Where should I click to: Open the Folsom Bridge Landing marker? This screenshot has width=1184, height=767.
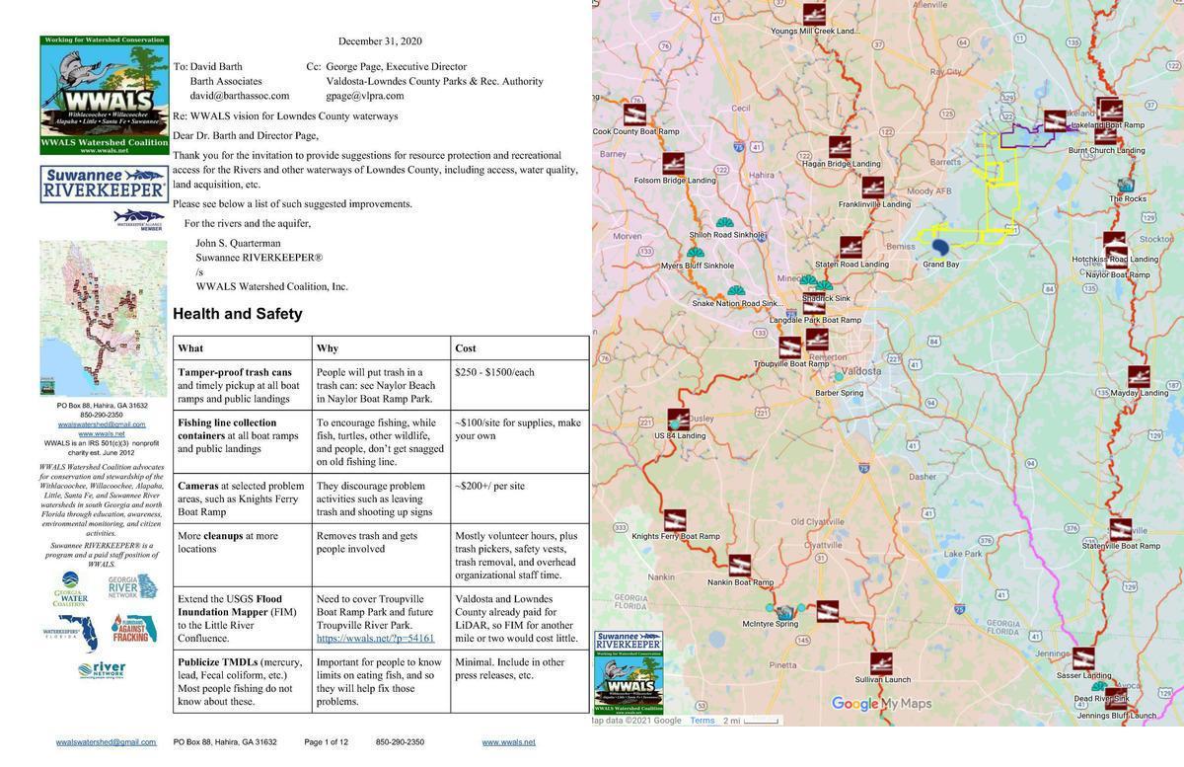(x=674, y=164)
